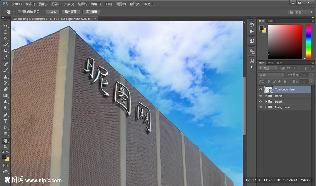Image resolution: width=316 pixels, height=186 pixels.
Task: Open the fill slider dropdown
Action: [311, 82]
